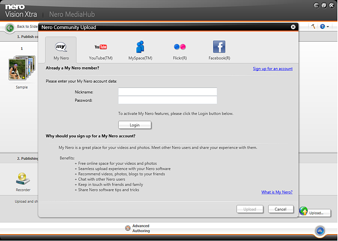Screen dimensions: 338x241
Task: Click the Cancel button
Action: click(x=281, y=209)
